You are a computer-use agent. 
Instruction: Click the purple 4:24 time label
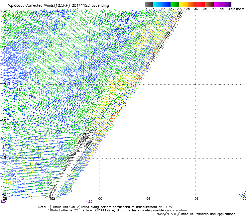tap(3, 202)
